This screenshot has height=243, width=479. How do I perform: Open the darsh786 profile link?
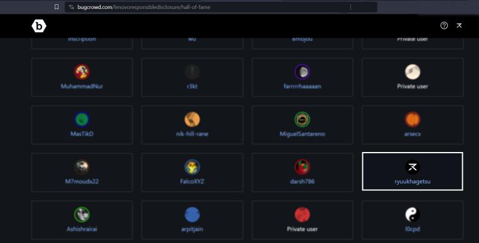pos(302,181)
